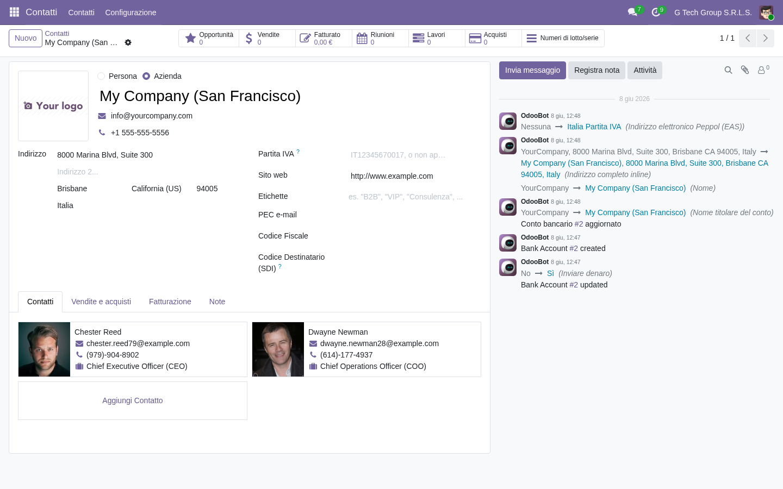Go back via Contatti breadcrumb link
783x489 pixels.
(57, 34)
